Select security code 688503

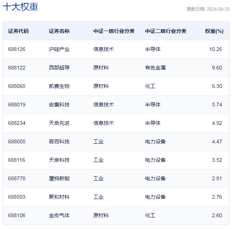(17, 197)
